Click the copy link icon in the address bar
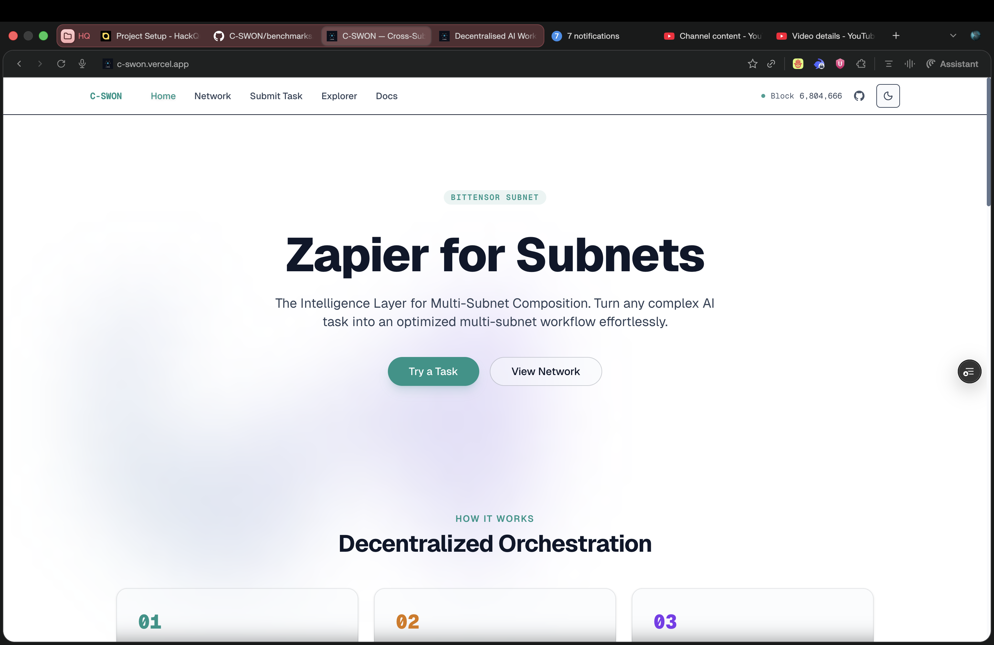Viewport: 994px width, 645px height. tap(771, 64)
